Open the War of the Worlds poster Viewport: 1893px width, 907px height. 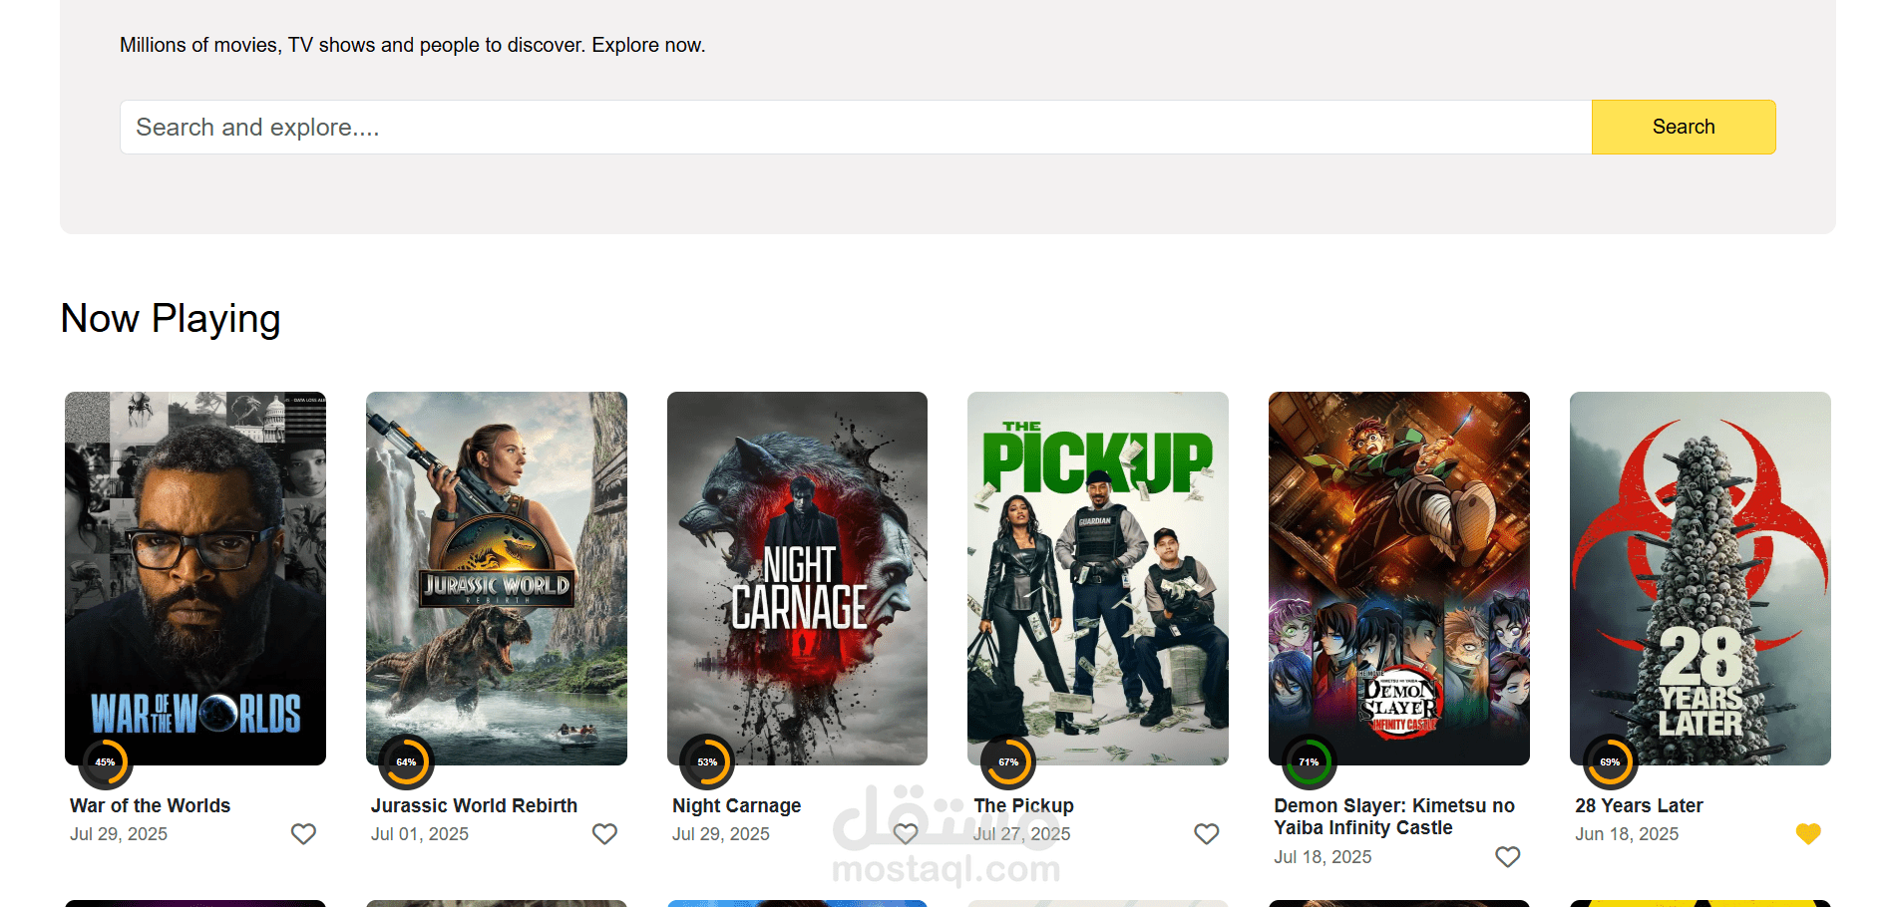pyautogui.click(x=195, y=578)
